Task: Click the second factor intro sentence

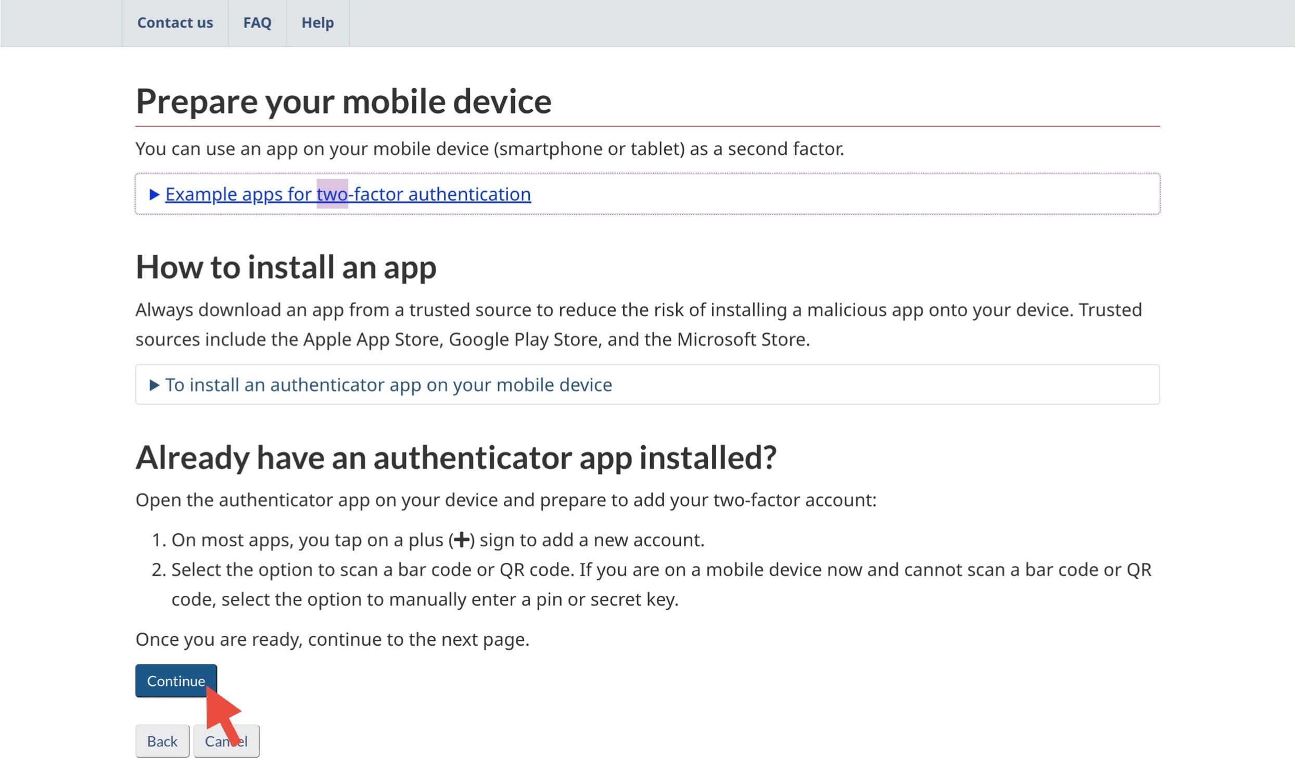Action: 489,149
